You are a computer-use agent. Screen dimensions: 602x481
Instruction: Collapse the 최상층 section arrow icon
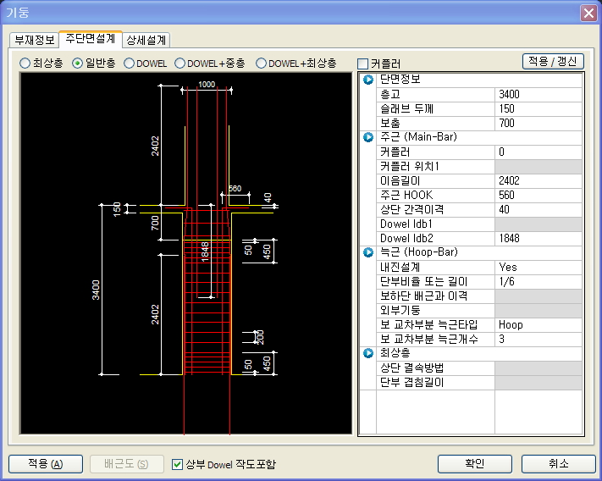[x=368, y=353]
